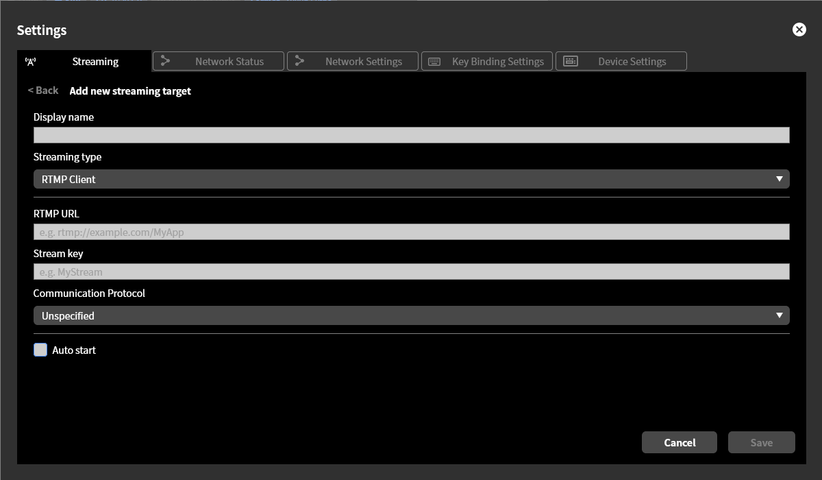The width and height of the screenshot is (822, 480).
Task: Click the keypad icon on Device Settings tab
Action: click(569, 61)
